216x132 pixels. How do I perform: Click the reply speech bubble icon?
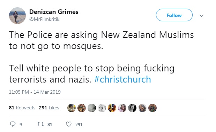pos(13,124)
